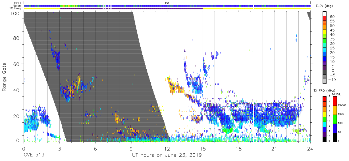Click the green segment of the NOISE color bar
Screen dimensions: 349x161
(335, 119)
